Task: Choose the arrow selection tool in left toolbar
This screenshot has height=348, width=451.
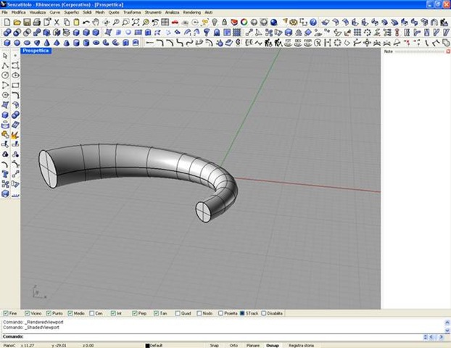Action: tap(6, 55)
